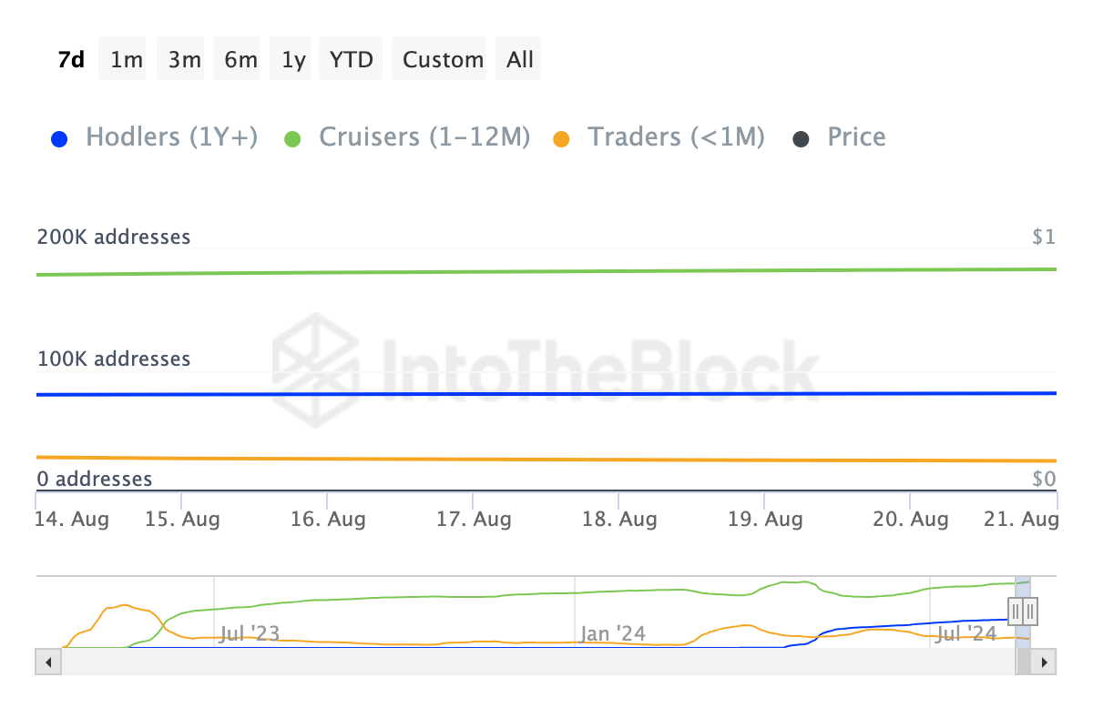Click the All range button

pyautogui.click(x=520, y=60)
